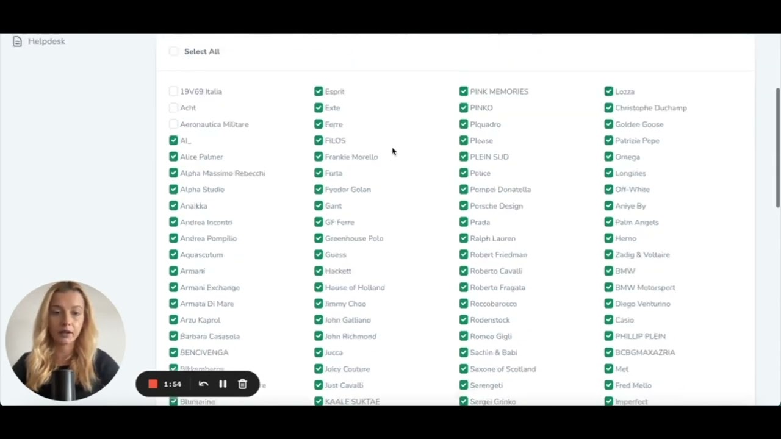Click the Zadig & Voltaire label

point(642,255)
